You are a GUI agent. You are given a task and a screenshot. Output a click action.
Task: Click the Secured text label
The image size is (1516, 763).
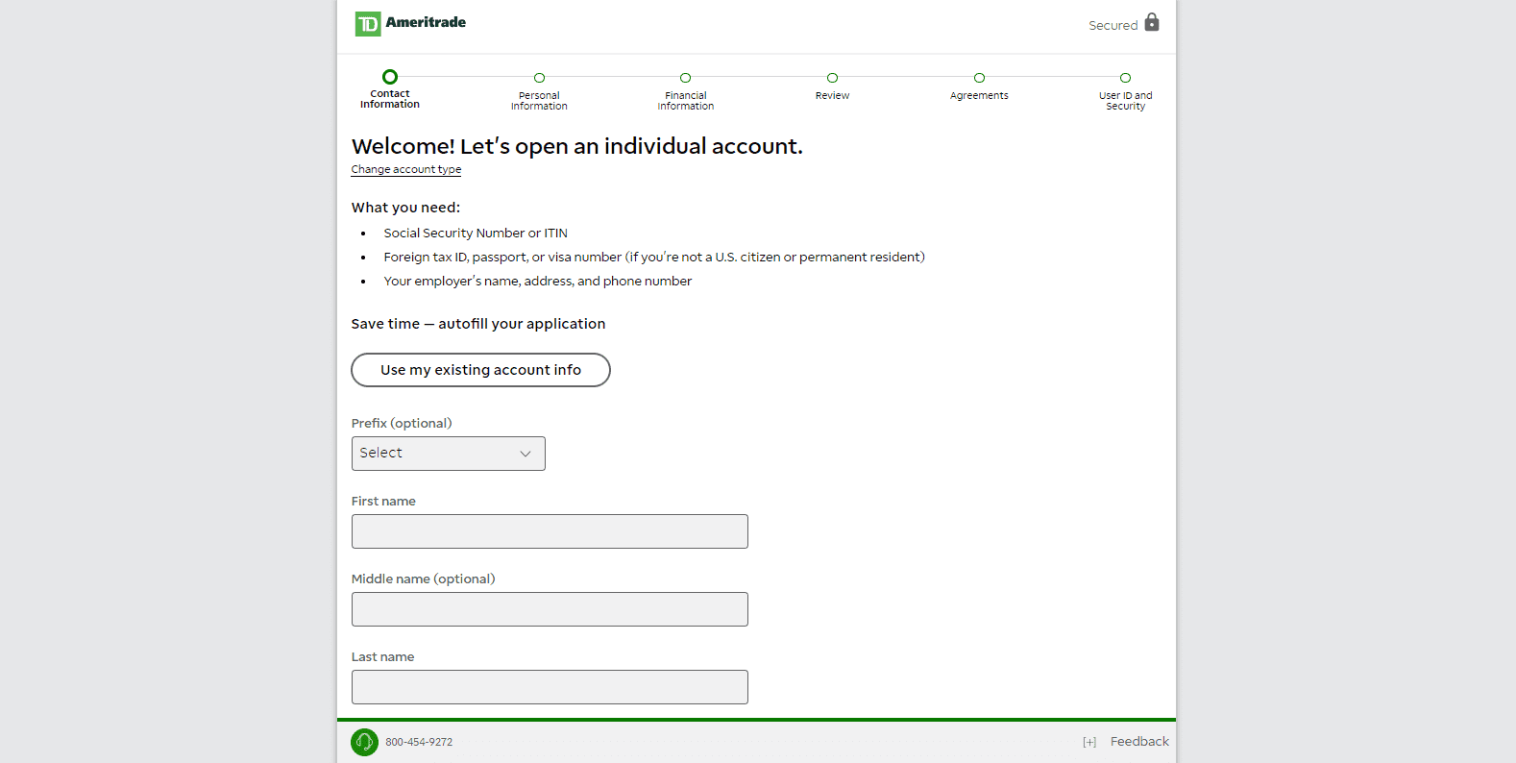point(1113,26)
